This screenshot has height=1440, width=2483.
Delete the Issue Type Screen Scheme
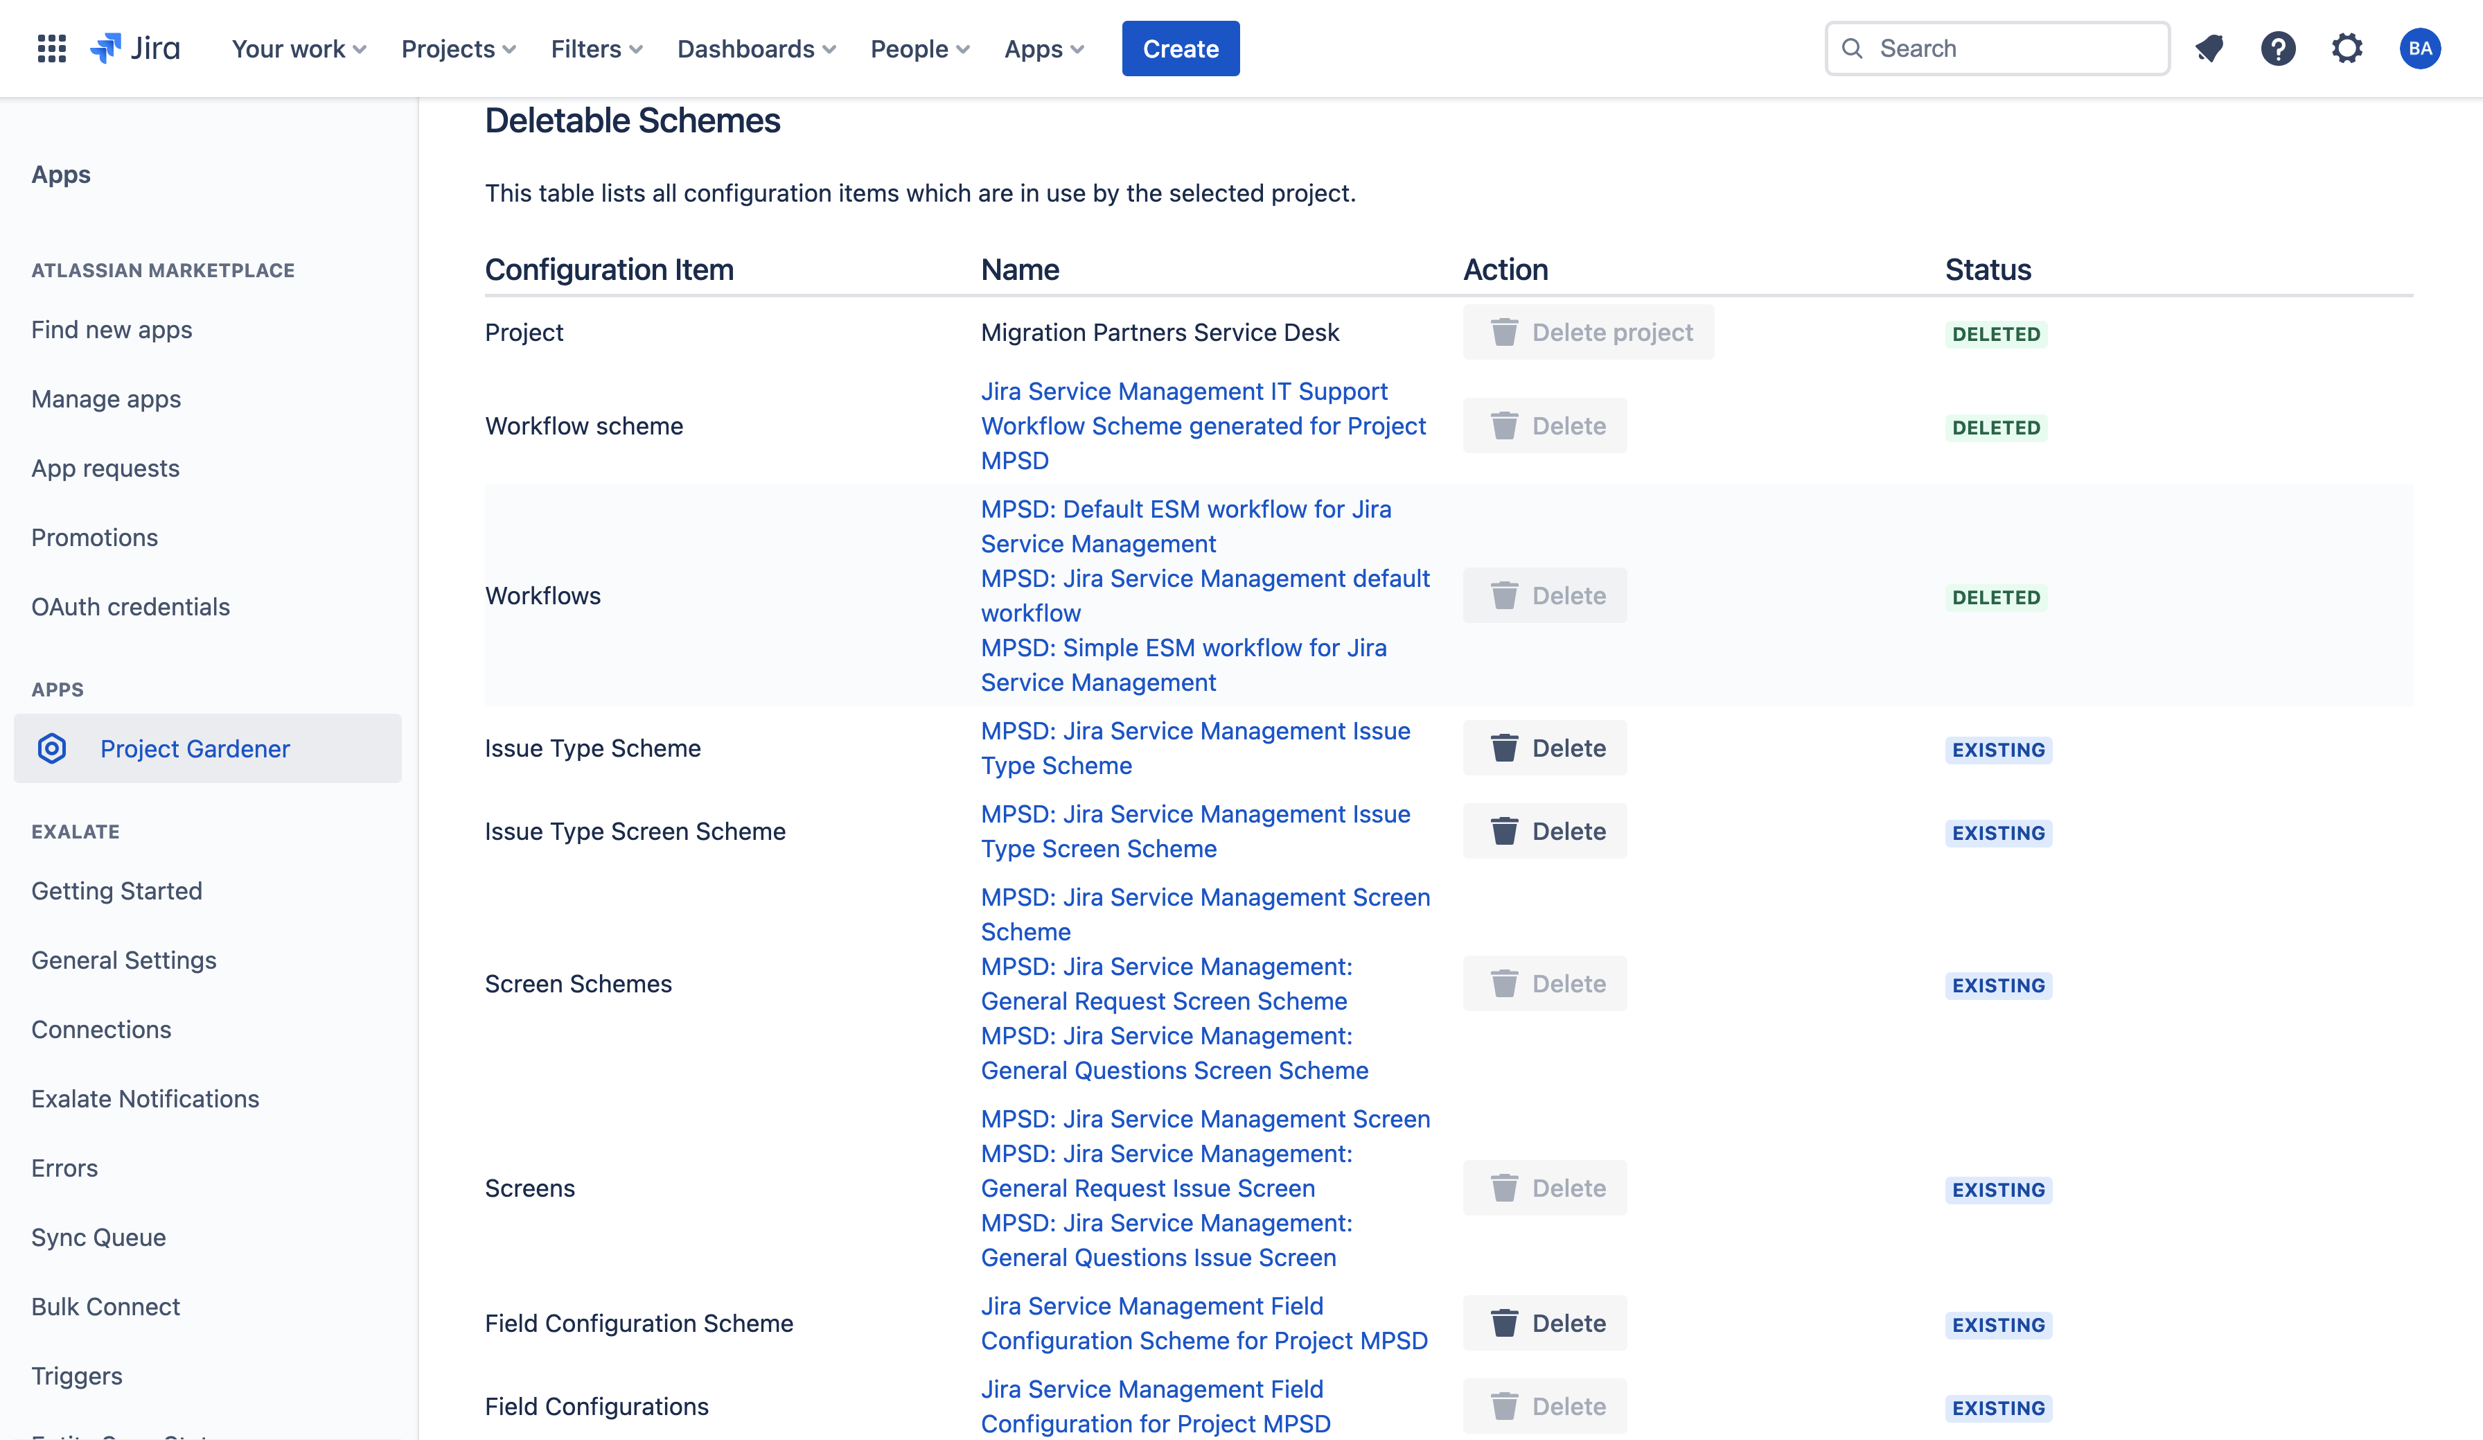(x=1544, y=831)
